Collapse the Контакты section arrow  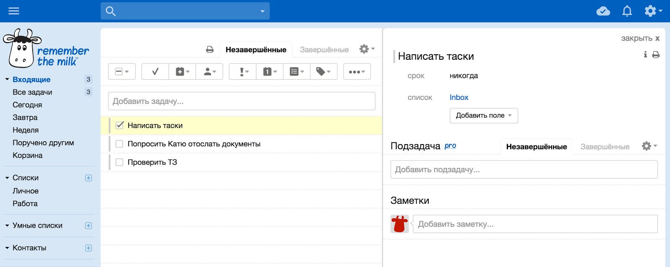(x=7, y=248)
